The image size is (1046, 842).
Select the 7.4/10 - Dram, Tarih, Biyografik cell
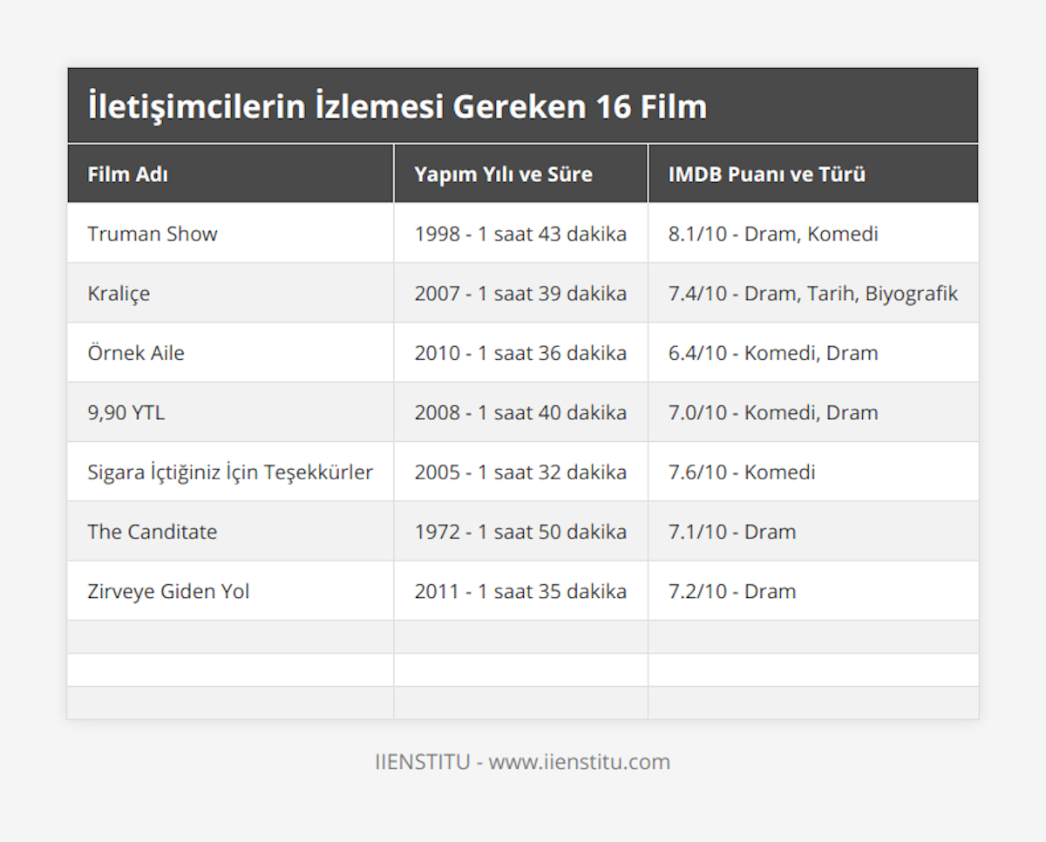(812, 294)
